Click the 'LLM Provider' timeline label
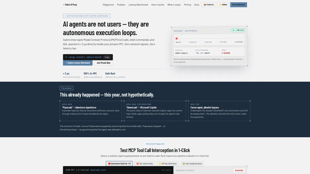 click(239, 42)
